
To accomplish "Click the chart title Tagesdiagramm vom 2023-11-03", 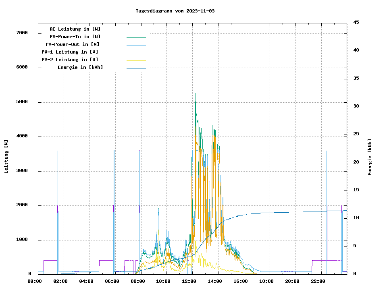I will tap(175, 11).
